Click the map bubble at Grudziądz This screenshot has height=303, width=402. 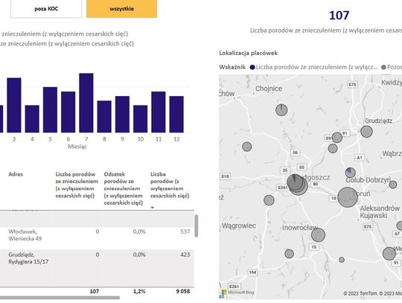[x=366, y=132]
